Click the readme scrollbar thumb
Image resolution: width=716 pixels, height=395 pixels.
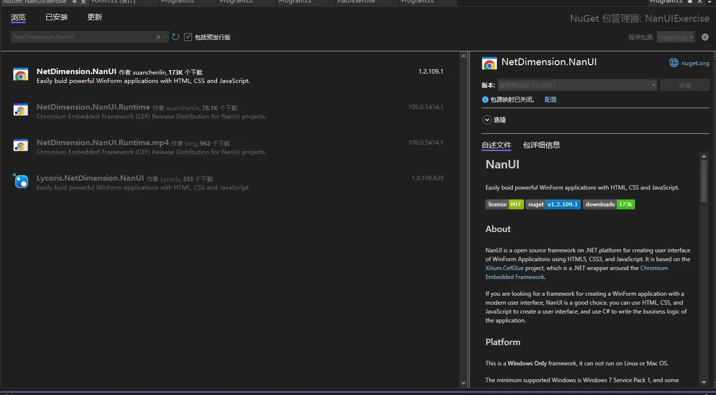coord(704,180)
